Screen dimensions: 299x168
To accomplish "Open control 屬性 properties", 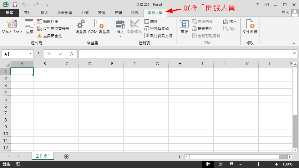I will (x=151, y=21).
